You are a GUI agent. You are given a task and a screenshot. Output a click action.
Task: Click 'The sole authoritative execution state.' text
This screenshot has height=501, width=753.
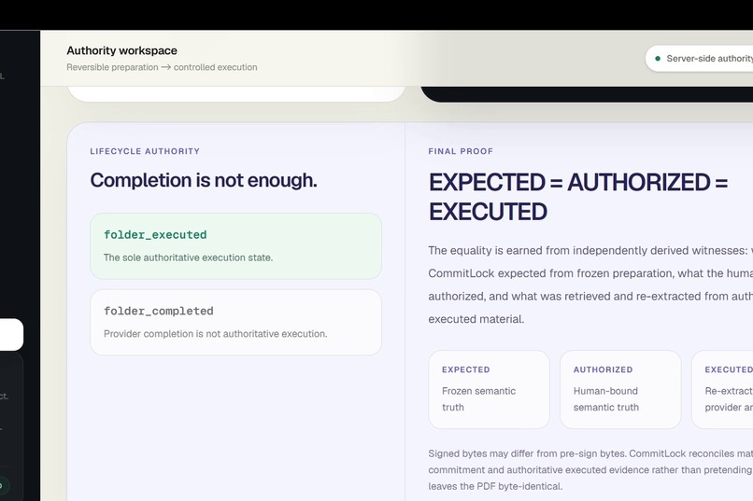[189, 257]
